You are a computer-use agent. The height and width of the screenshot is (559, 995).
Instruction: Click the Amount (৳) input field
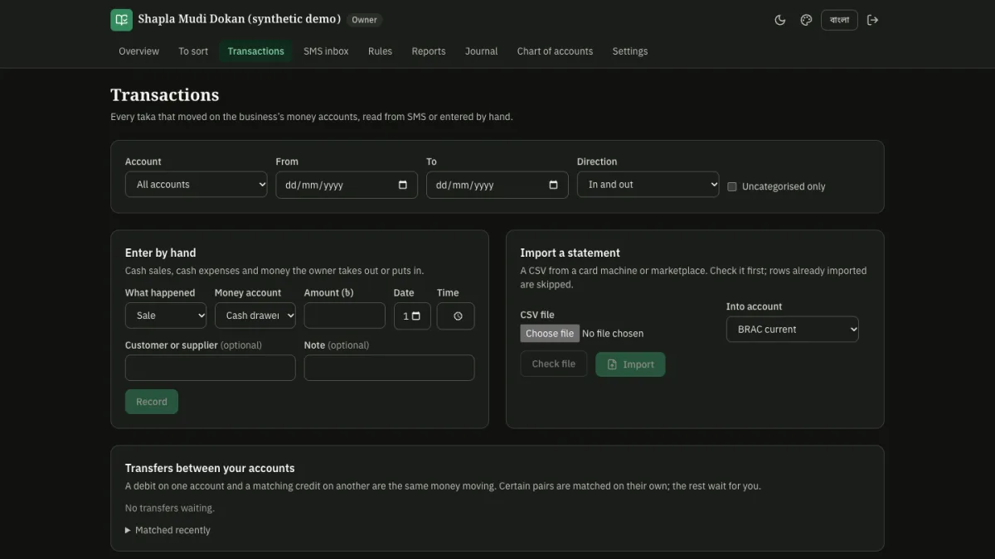(345, 316)
